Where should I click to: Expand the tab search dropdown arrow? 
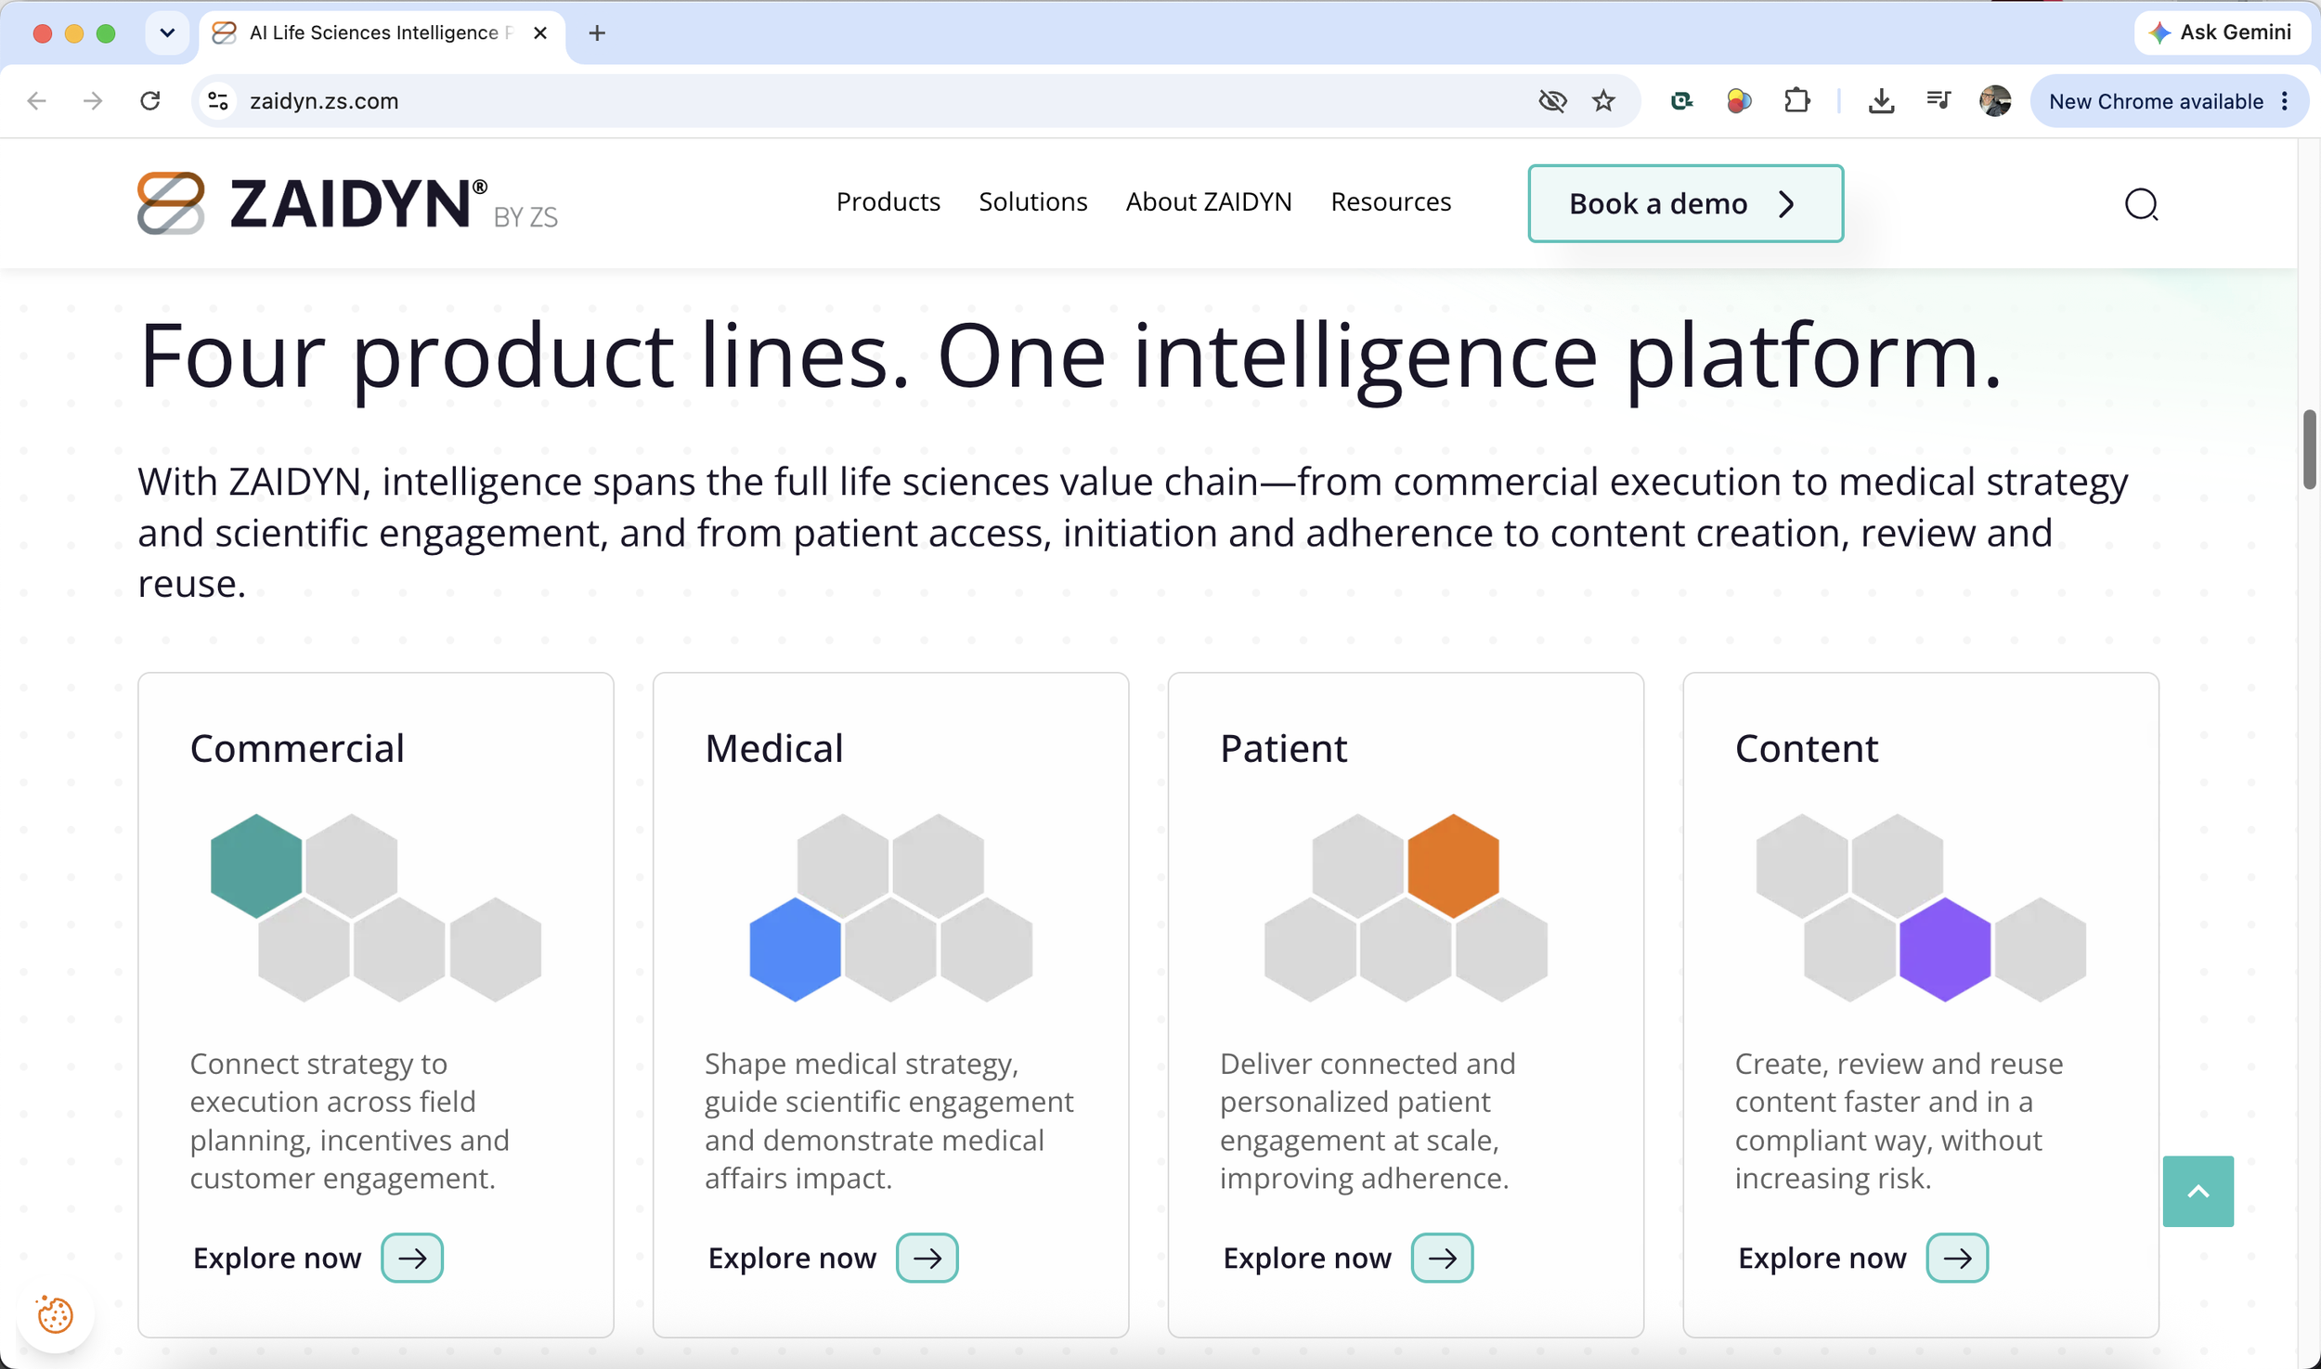(x=167, y=32)
